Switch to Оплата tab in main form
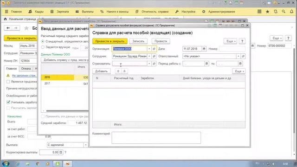 (x=26, y=69)
